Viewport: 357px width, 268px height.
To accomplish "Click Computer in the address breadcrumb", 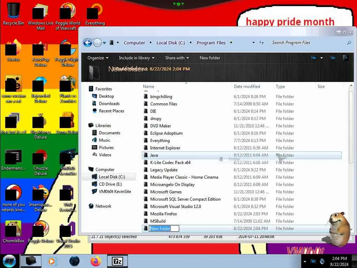I will 134,43.
